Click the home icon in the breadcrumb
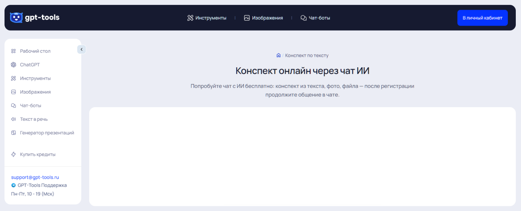The height and width of the screenshot is (211, 521). (279, 55)
